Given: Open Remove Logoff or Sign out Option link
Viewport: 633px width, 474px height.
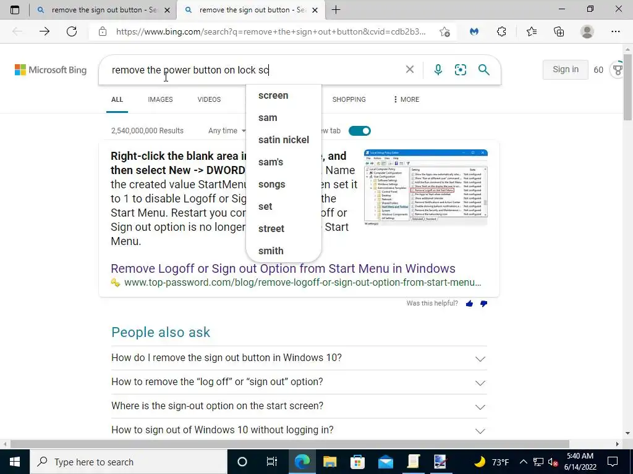Looking at the screenshot, I should [283, 268].
